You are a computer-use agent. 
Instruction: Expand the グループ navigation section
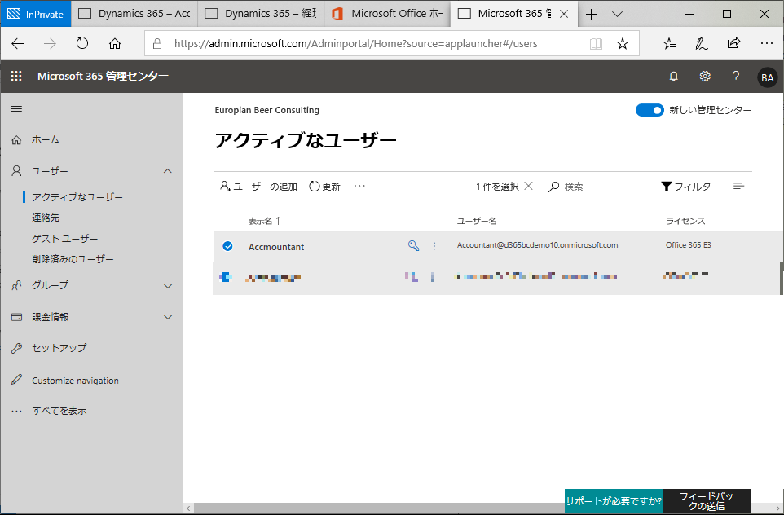coord(168,286)
